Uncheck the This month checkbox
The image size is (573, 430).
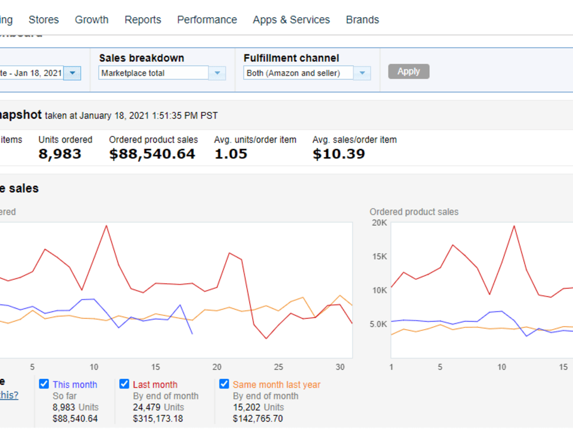[x=44, y=384]
